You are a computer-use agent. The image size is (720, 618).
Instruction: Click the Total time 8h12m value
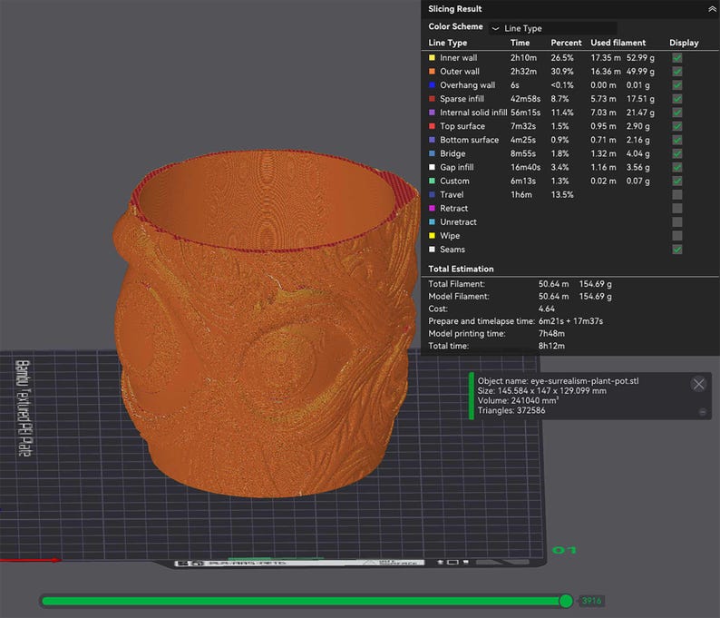click(551, 346)
